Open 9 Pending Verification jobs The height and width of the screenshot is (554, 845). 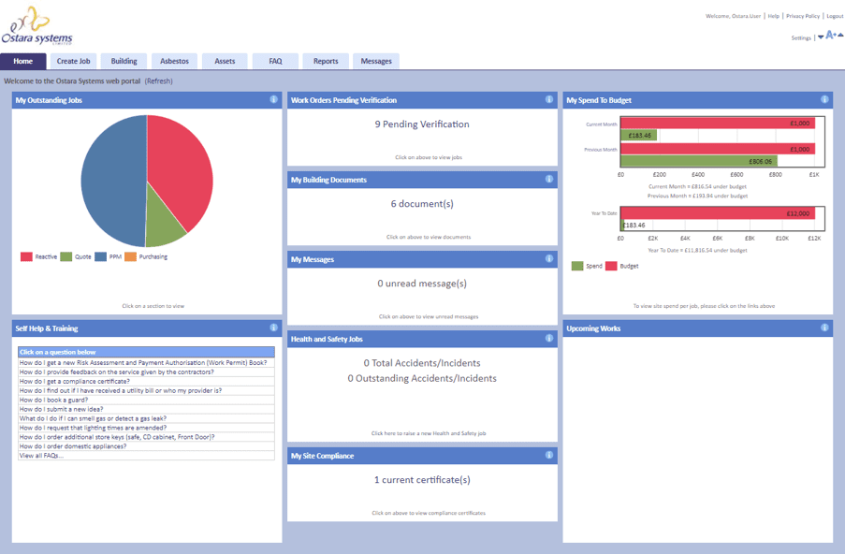422,124
